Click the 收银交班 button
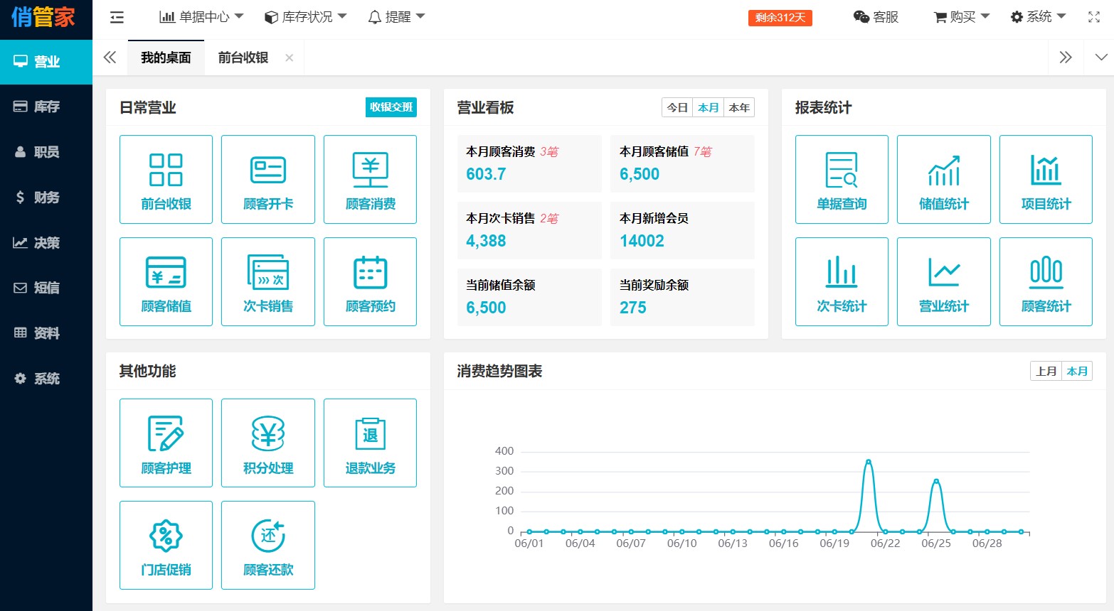The width and height of the screenshot is (1114, 611). 391,107
